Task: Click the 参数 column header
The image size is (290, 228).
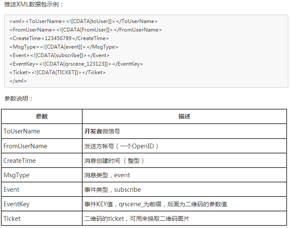Action: coord(42,116)
